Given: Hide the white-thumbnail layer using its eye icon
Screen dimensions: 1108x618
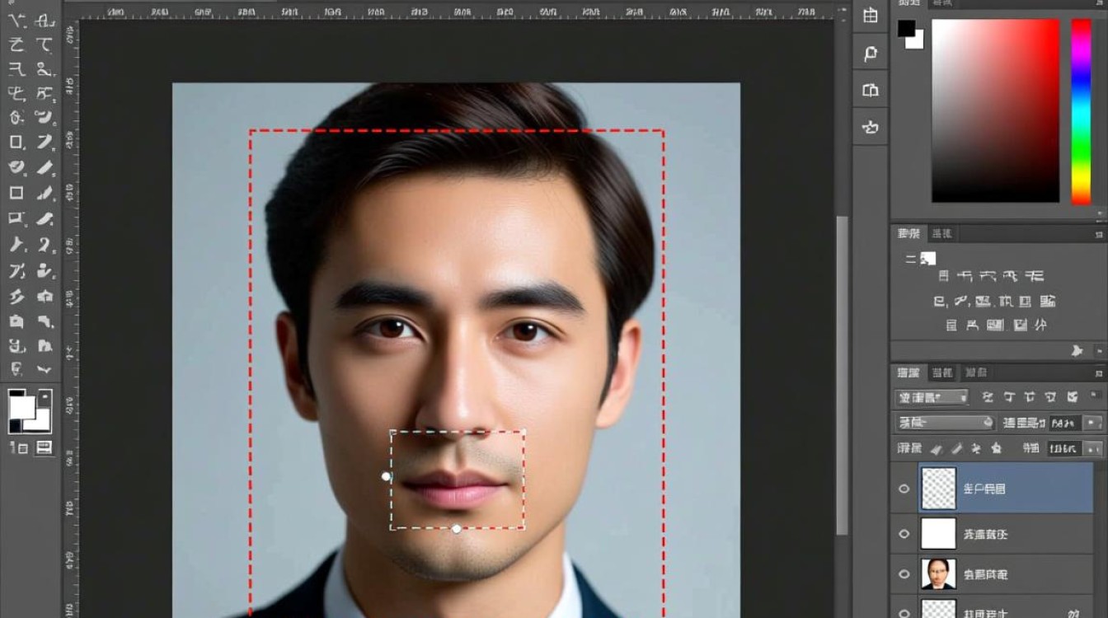Looking at the screenshot, I should pos(904,534).
